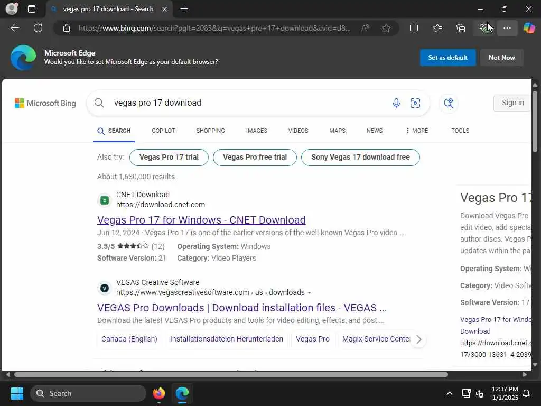
Task: Add page to favorites star icon
Action: coord(386,28)
